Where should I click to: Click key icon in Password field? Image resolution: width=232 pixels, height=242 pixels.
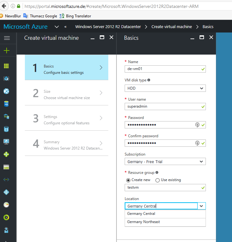coord(197,125)
